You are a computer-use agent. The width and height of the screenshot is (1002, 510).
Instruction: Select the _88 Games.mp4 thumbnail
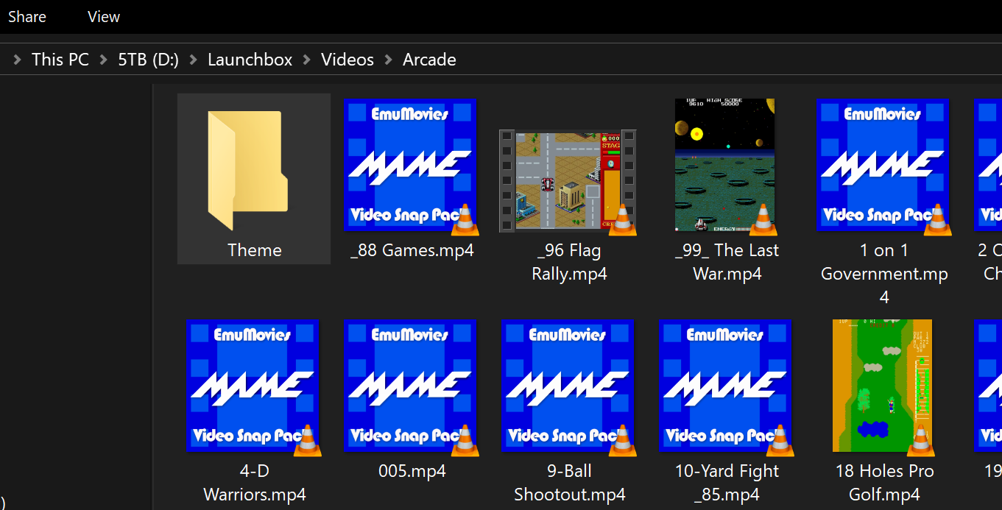point(411,165)
